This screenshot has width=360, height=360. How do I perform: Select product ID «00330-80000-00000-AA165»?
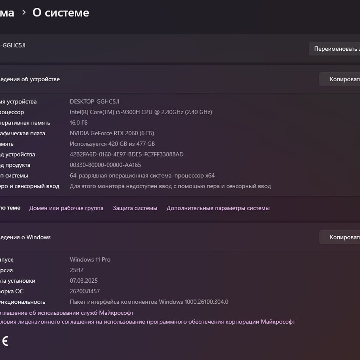(105, 165)
